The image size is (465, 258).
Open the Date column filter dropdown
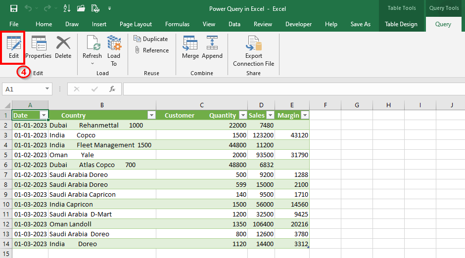(44, 115)
